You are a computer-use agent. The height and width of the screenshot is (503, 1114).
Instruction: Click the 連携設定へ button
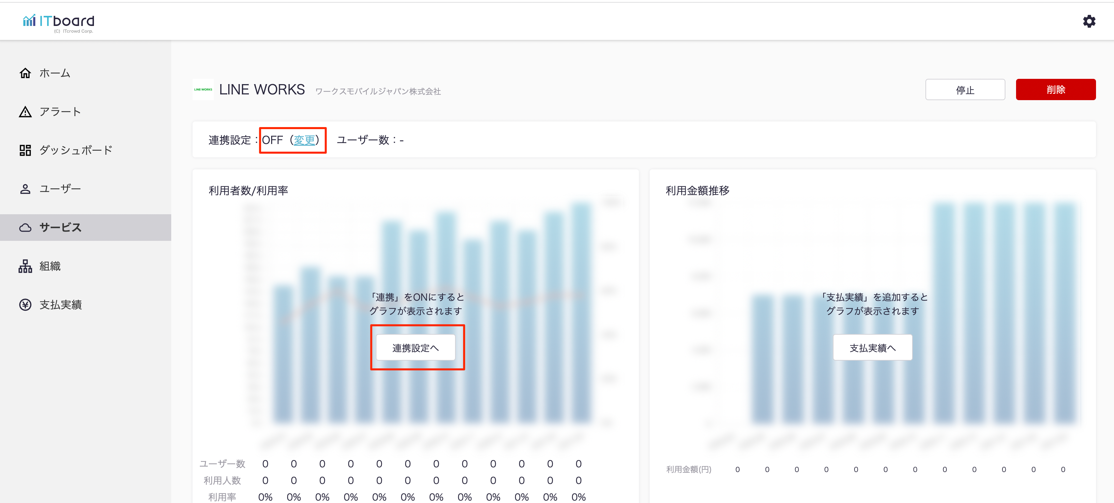coord(415,348)
